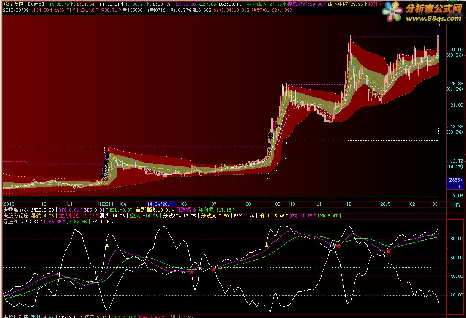Click the turnover 换10.77% value
466x318 pixels.
pos(181,10)
